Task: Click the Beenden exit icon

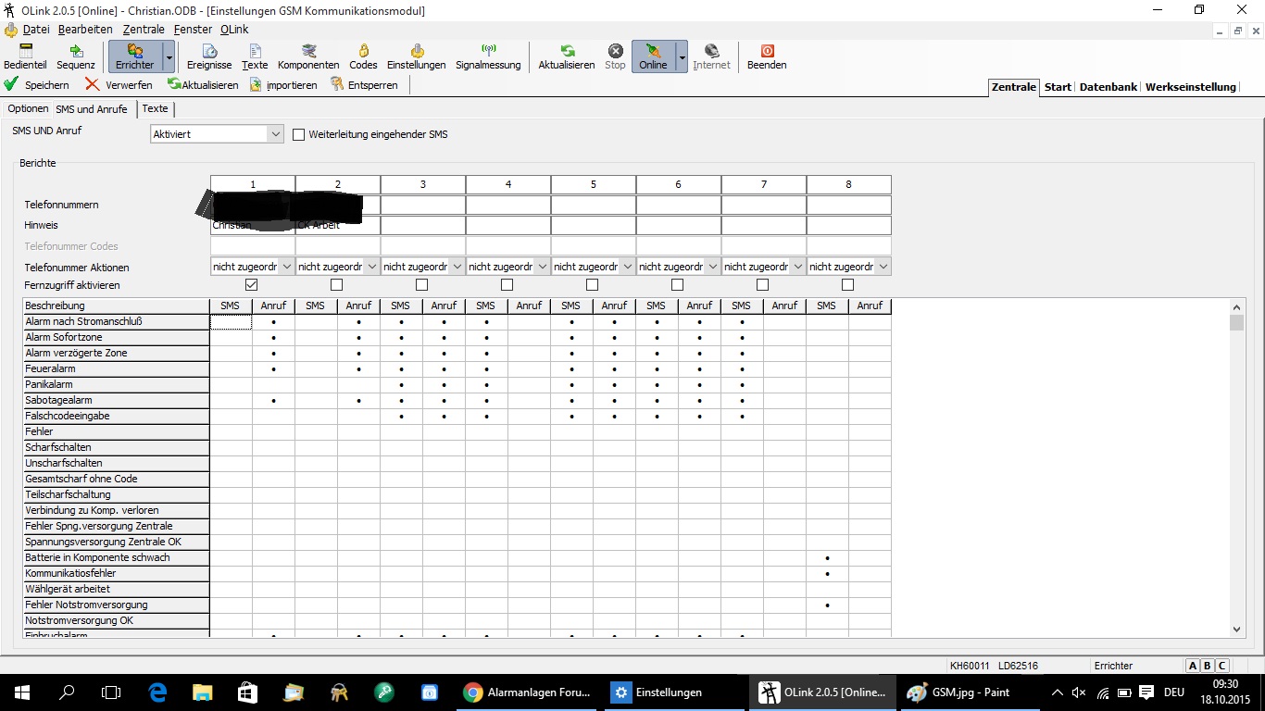Action: coord(767,56)
